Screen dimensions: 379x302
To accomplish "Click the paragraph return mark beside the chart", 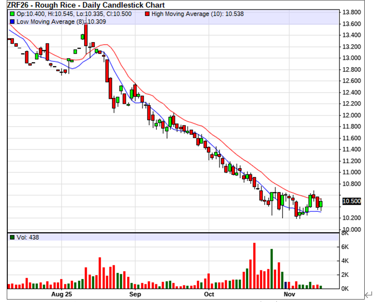I will 368,295.
